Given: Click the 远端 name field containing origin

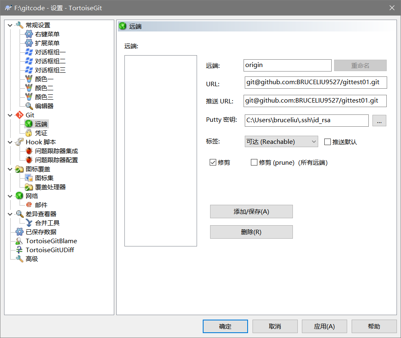Looking at the screenshot, I should pyautogui.click(x=288, y=65).
